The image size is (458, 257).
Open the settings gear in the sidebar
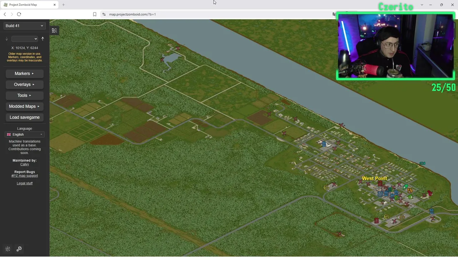(x=19, y=249)
